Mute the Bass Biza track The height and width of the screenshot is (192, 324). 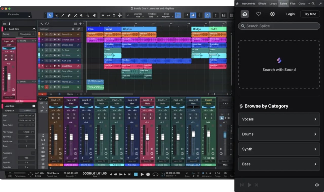coord(46,34)
